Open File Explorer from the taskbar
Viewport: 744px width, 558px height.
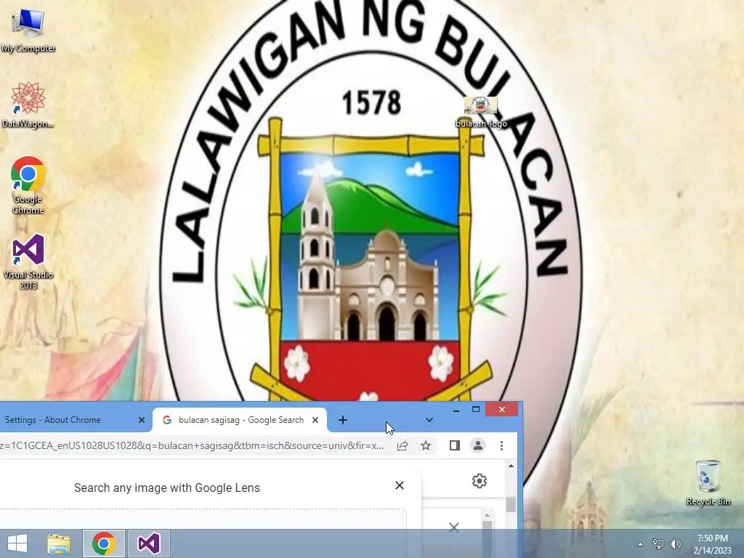click(59, 543)
